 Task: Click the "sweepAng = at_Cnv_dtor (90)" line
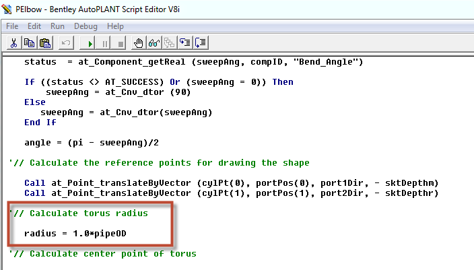pyautogui.click(x=118, y=92)
